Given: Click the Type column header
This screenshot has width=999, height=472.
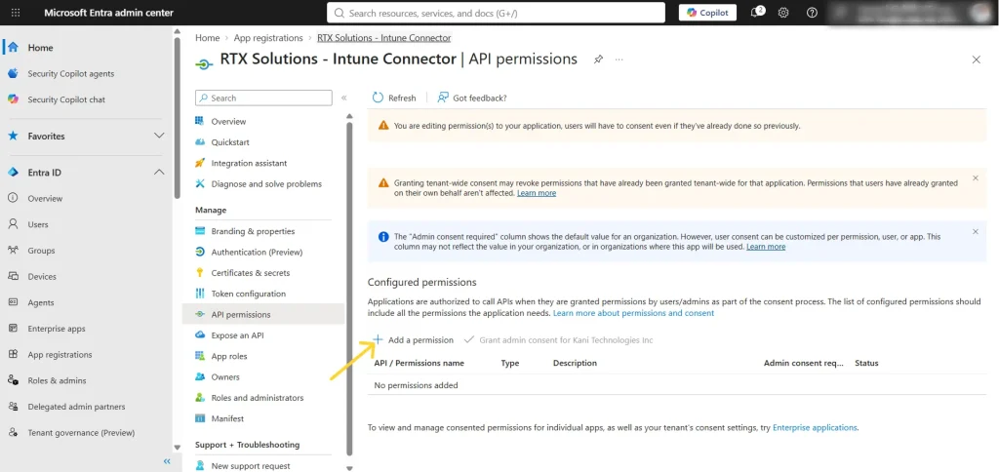Looking at the screenshot, I should coord(509,363).
